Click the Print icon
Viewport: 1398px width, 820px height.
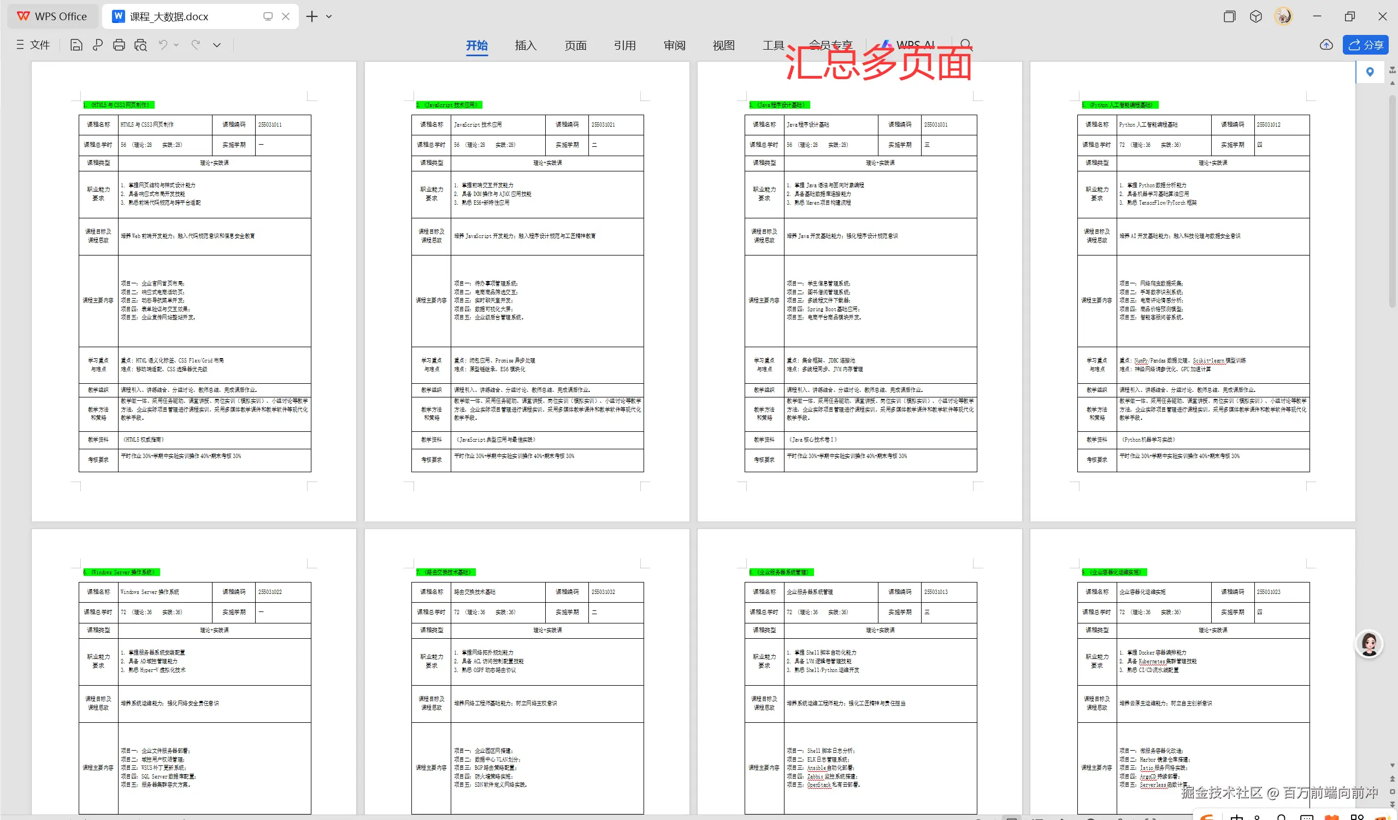tap(119, 45)
